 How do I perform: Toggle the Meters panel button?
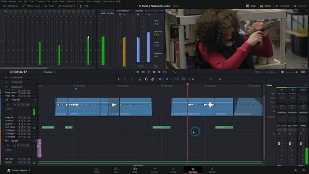click(266, 6)
